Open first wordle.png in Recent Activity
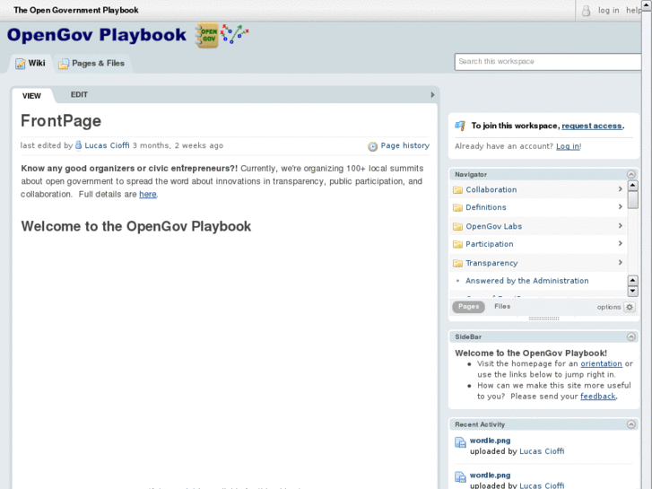652x489 pixels. pos(490,441)
